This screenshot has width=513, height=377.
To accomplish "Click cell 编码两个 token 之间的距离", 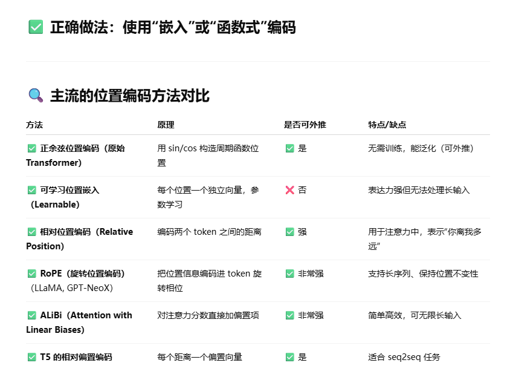I will (x=210, y=232).
